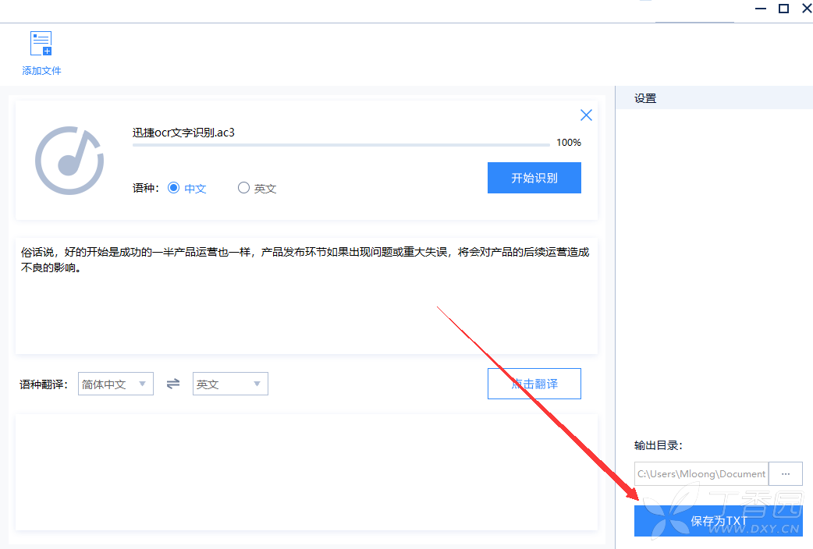Save results with 保存为TXT button
Viewport: 813px width, 549px height.
pyautogui.click(x=718, y=520)
